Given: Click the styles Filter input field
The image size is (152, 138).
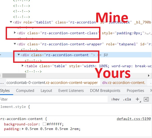Looking at the screenshot, I should (x=54, y=99).
